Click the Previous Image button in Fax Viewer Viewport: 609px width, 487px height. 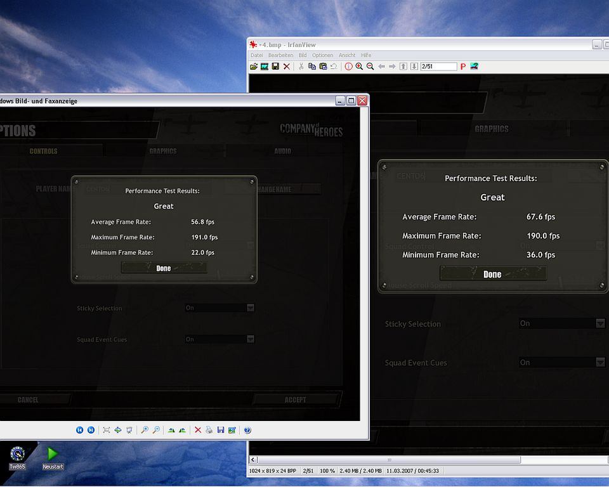tap(80, 430)
